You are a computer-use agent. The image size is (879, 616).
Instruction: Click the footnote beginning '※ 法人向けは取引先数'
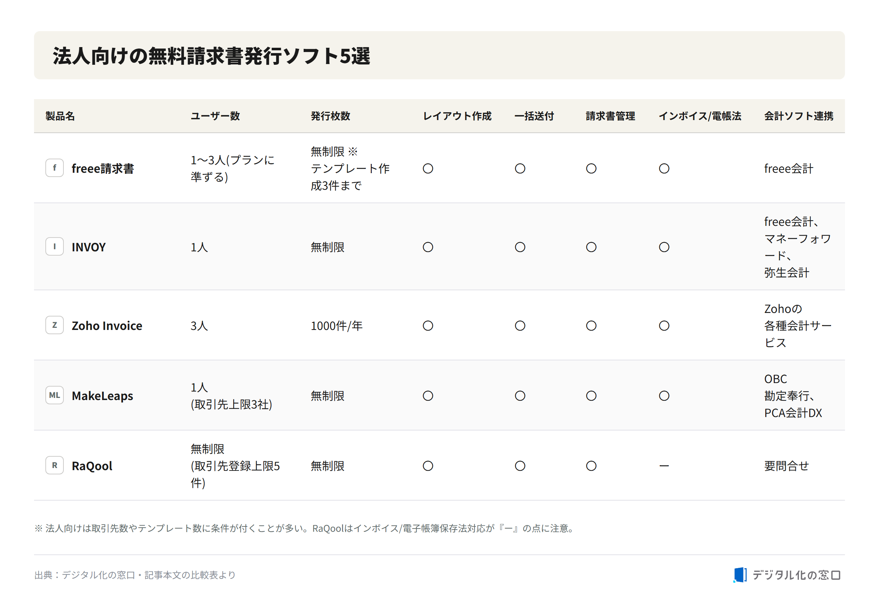coord(305,529)
